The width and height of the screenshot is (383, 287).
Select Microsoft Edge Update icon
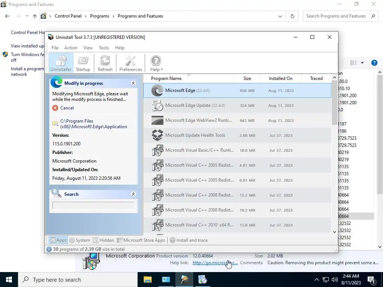pyautogui.click(x=157, y=105)
